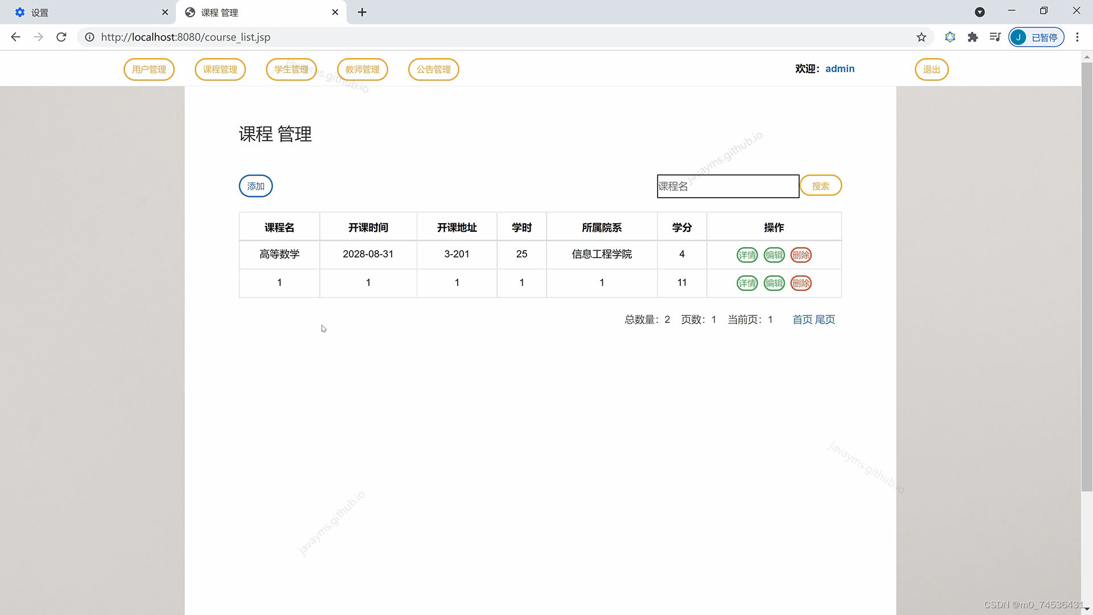The width and height of the screenshot is (1093, 615).
Task: Select the 课程 管理 browser tab
Action: pyautogui.click(x=261, y=12)
